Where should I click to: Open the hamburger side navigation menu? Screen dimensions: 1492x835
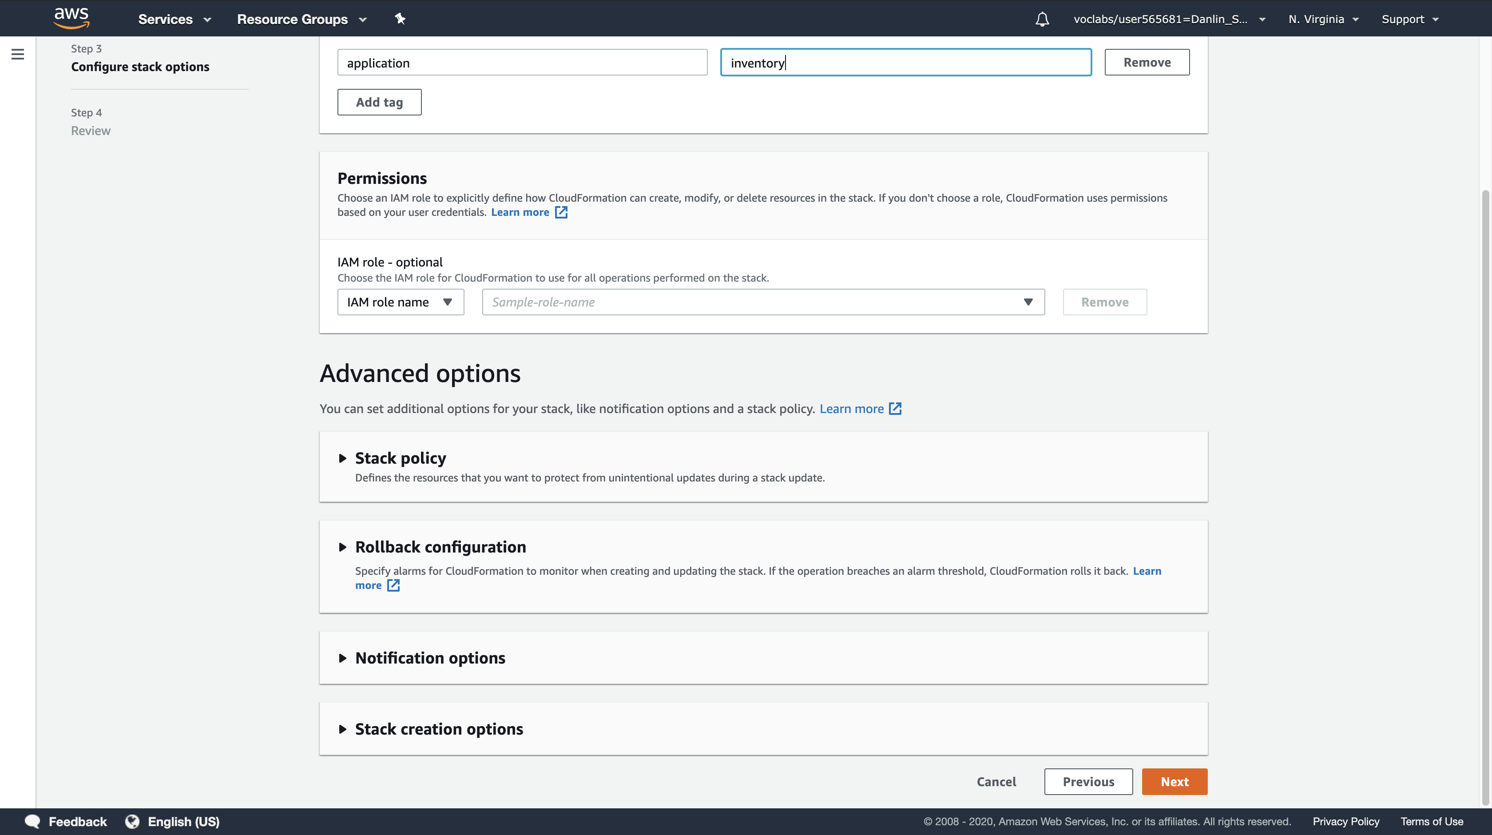[17, 55]
